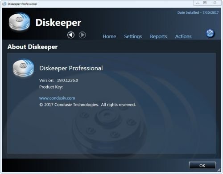Minimize the Diskeeper Professional window
This screenshot has width=223, height=174.
[x=198, y=3]
